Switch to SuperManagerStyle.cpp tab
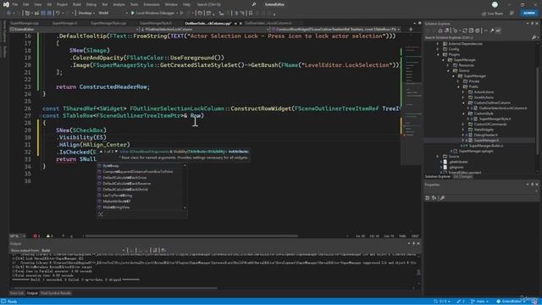542x305 pixels. tap(108, 23)
